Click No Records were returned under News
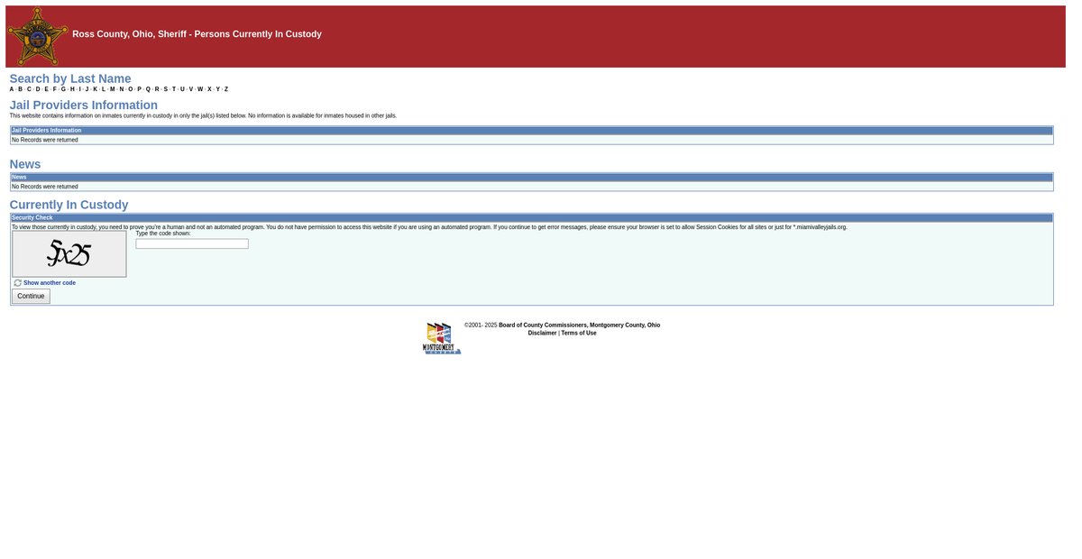The height and width of the screenshot is (559, 1082). pos(45,187)
